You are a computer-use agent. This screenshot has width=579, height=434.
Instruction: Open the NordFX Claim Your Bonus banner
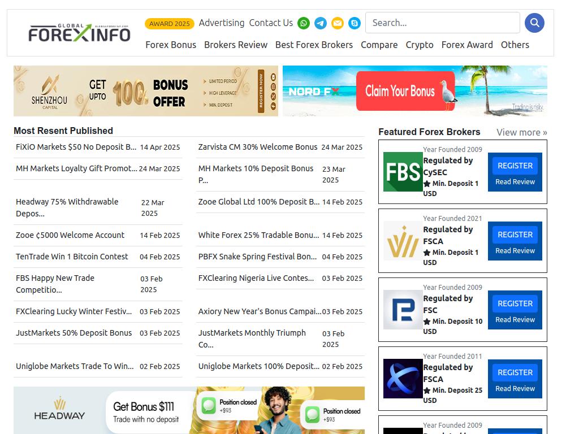tap(415, 91)
